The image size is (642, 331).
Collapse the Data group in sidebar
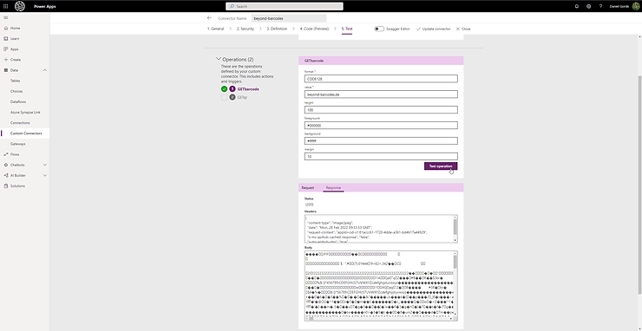pyautogui.click(x=45, y=70)
